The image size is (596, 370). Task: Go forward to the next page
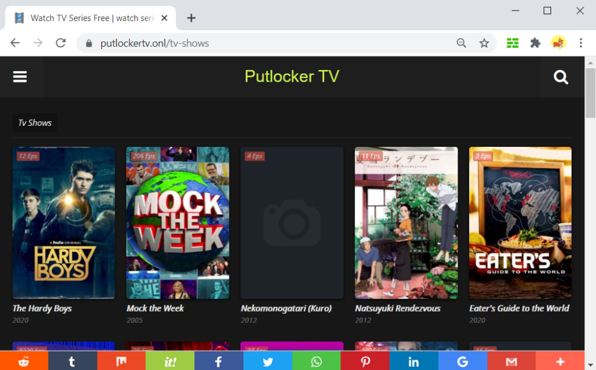38,43
